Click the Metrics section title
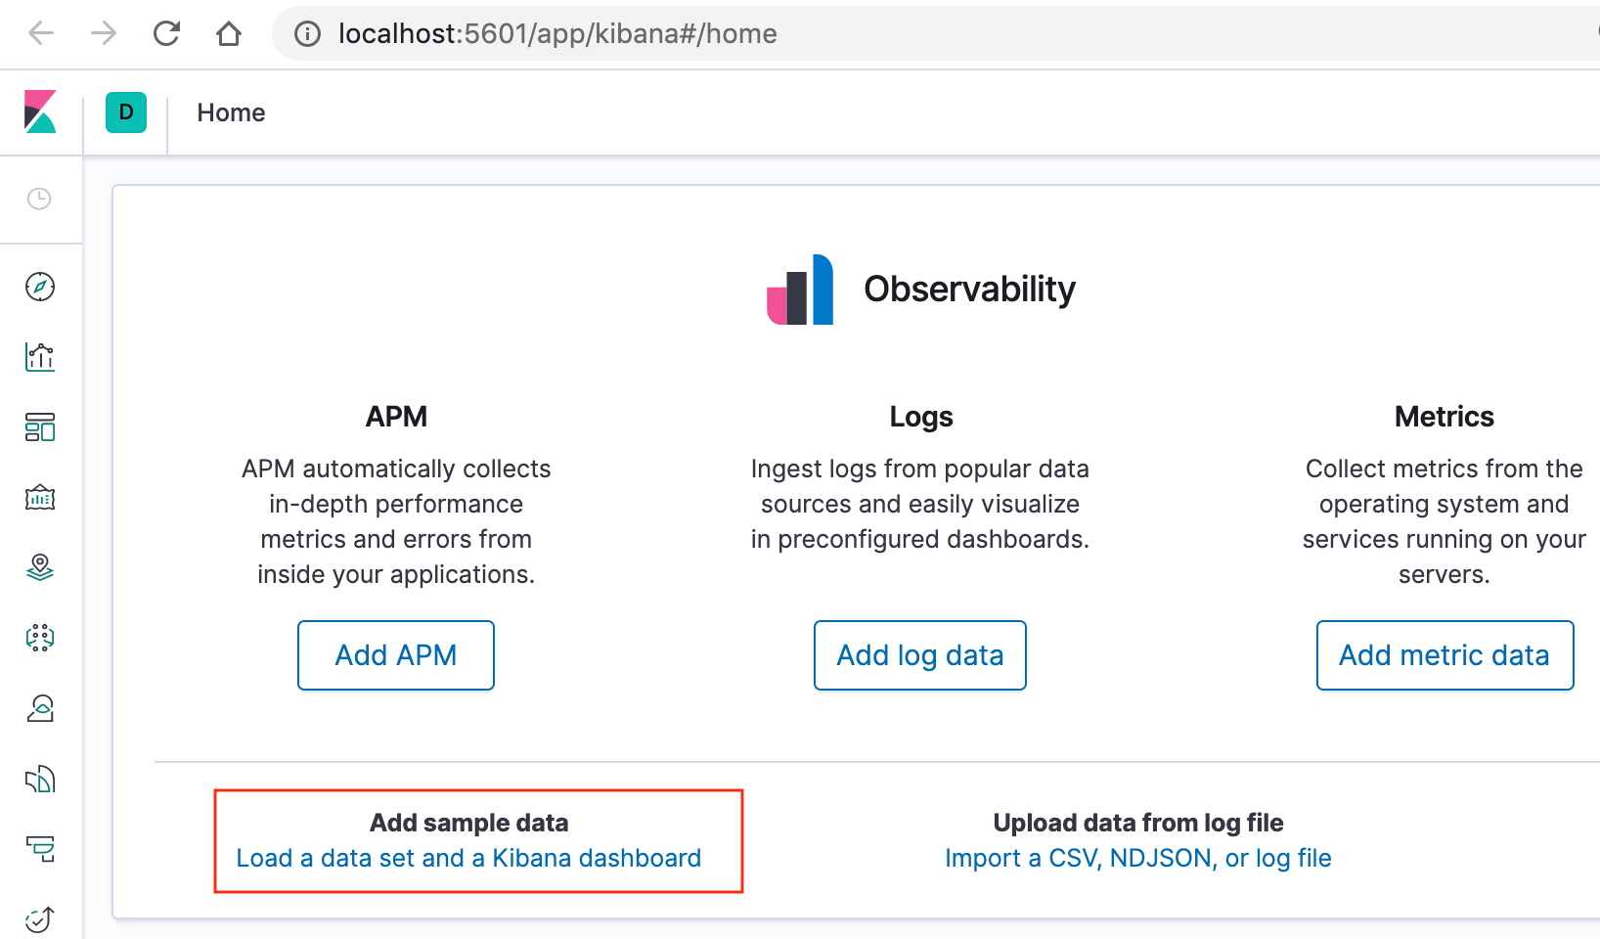 1444,417
